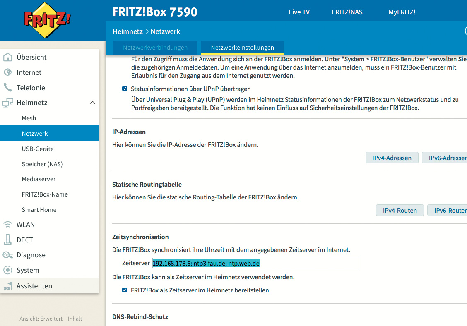
Task: Click the IPv6-Adressen button
Action: point(445,158)
